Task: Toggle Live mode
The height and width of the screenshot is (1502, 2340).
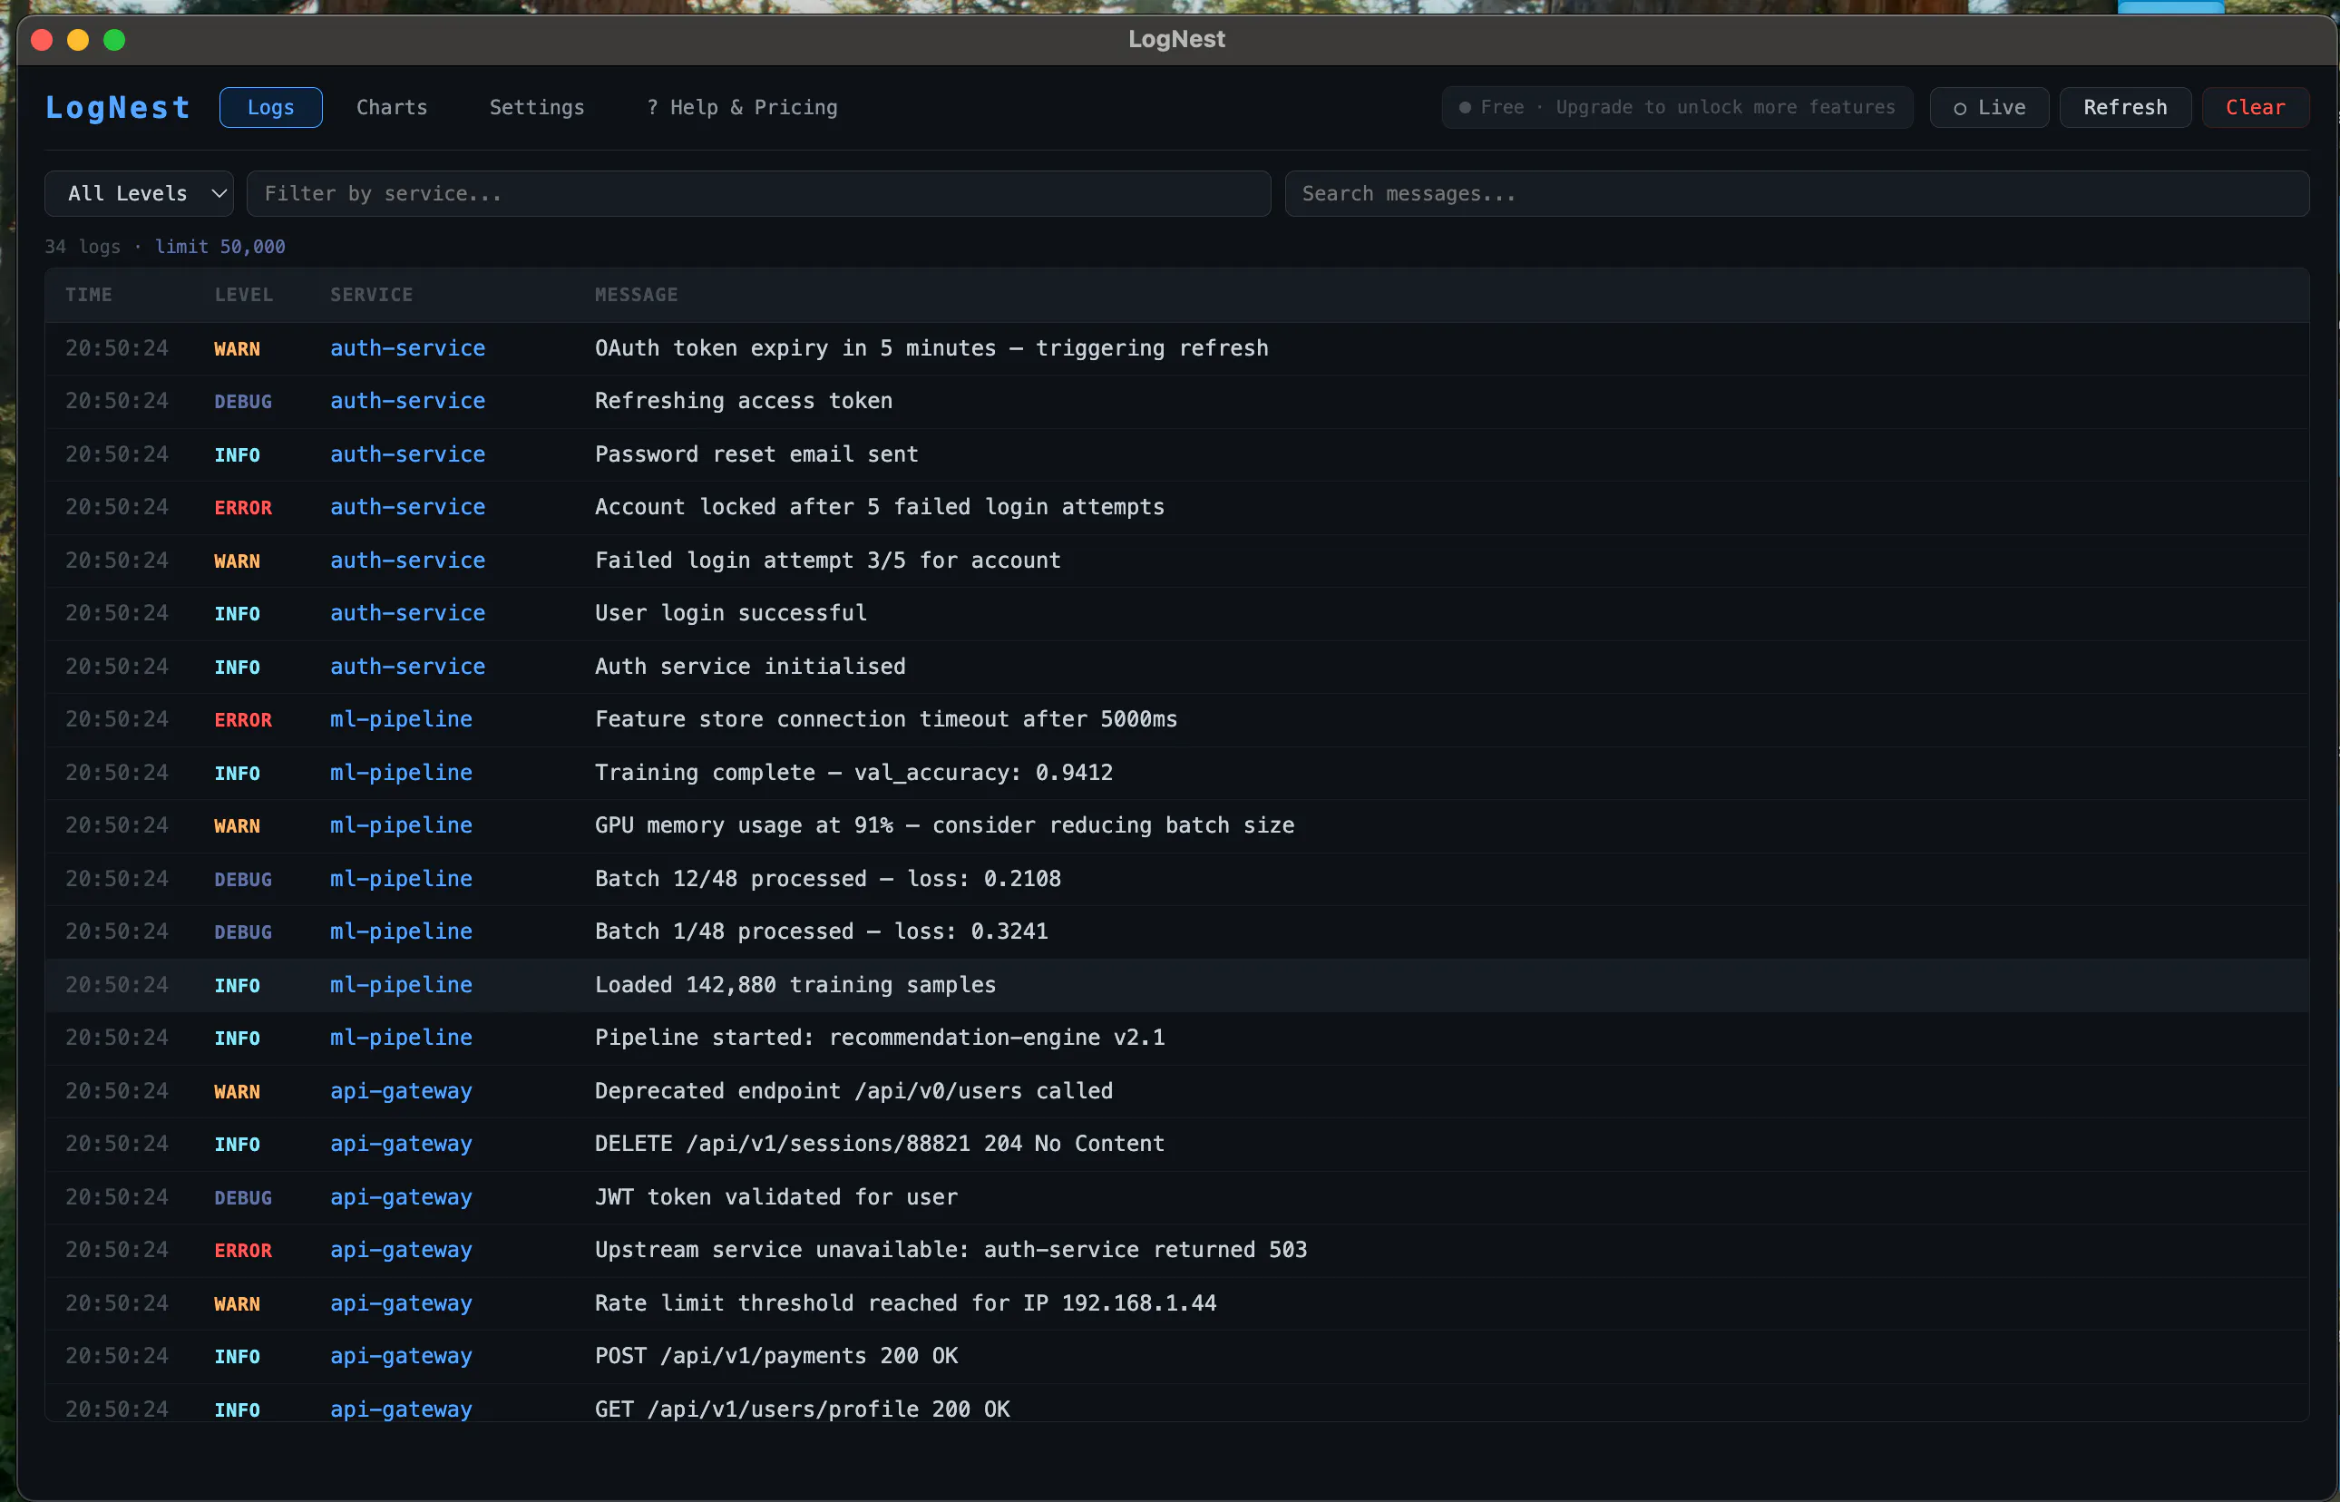Action: click(1989, 107)
